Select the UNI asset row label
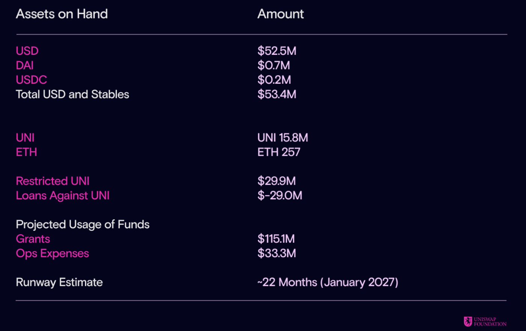This screenshot has width=526, height=331. [25, 138]
